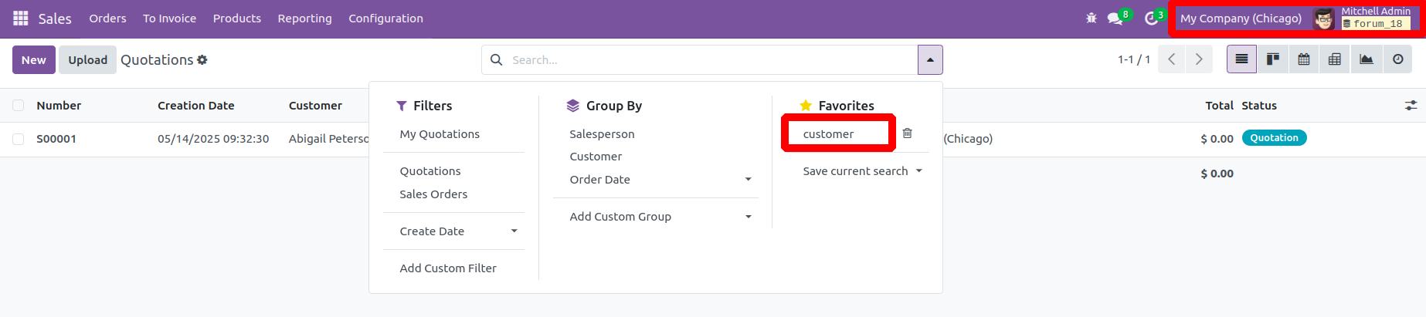This screenshot has width=1426, height=317.
Task: Switch to Pivot table view
Action: coord(1335,59)
